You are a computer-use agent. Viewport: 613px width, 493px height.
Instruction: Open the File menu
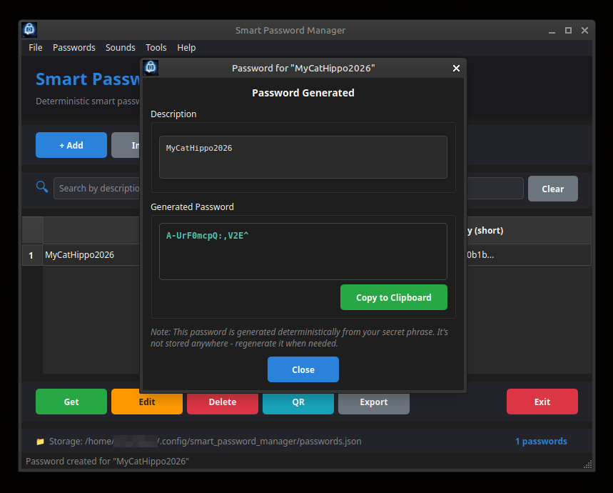click(36, 48)
